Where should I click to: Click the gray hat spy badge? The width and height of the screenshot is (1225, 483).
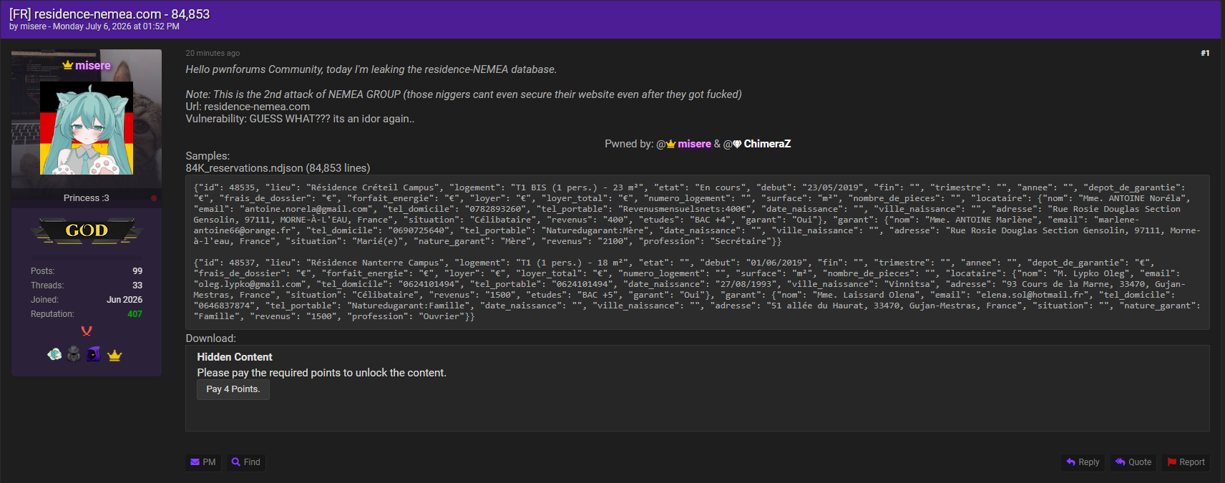click(74, 354)
